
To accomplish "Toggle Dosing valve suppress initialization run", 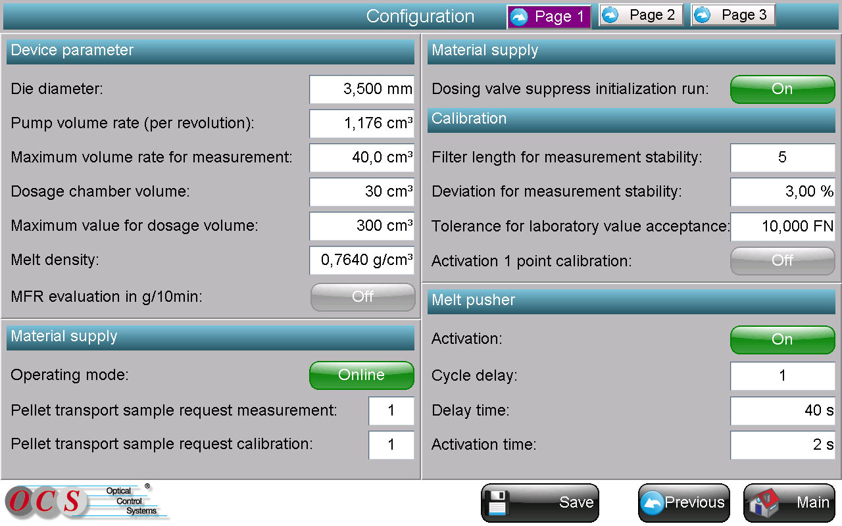I will pyautogui.click(x=782, y=89).
